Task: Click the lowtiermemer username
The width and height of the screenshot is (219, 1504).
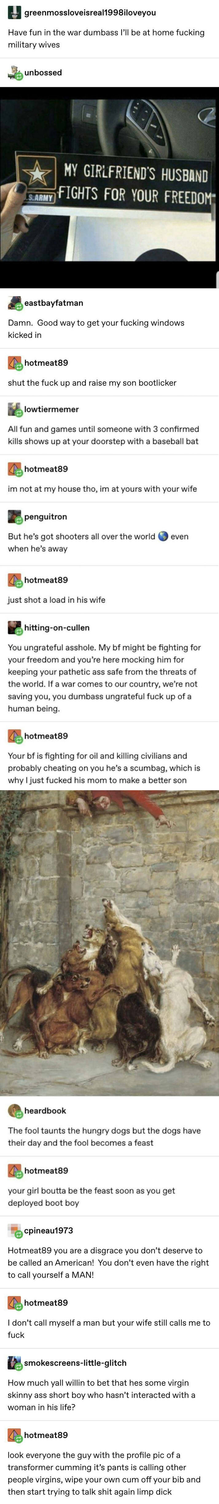Action: (52, 409)
